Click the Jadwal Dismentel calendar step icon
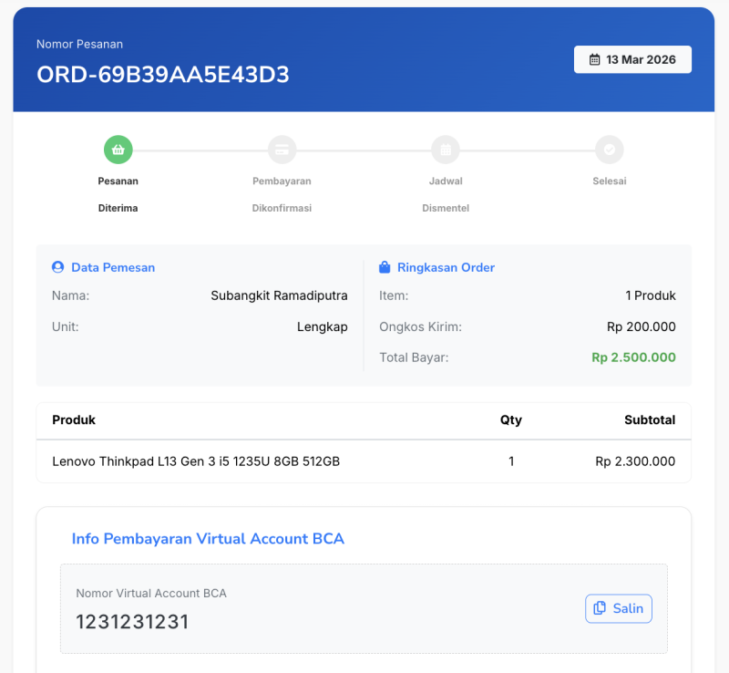729x673 pixels. point(446,150)
